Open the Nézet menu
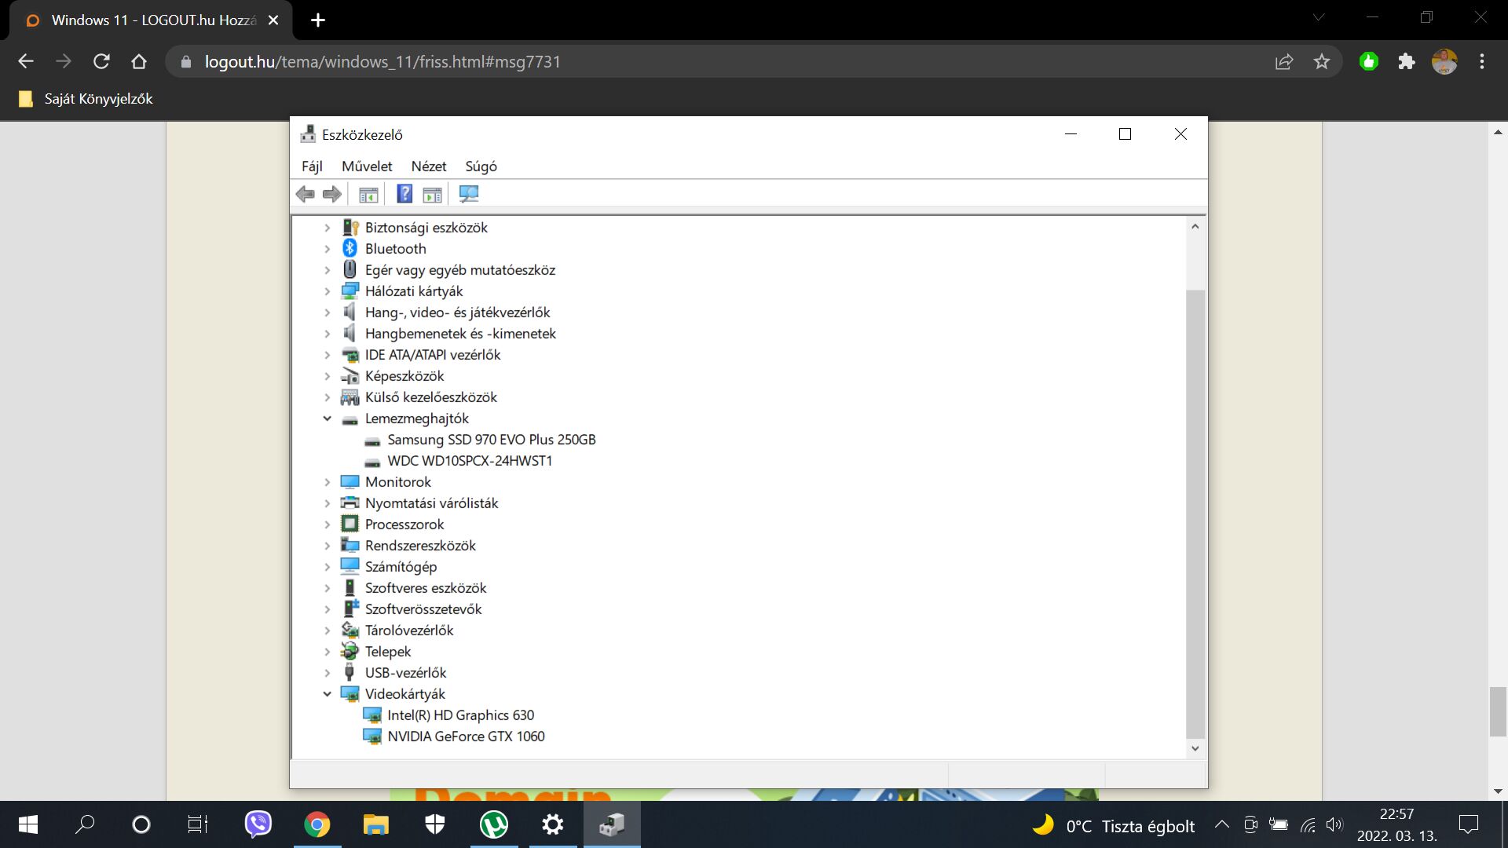The height and width of the screenshot is (848, 1508). tap(429, 166)
